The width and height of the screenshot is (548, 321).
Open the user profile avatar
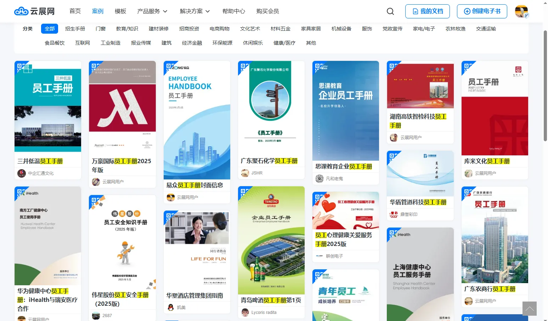point(521,11)
